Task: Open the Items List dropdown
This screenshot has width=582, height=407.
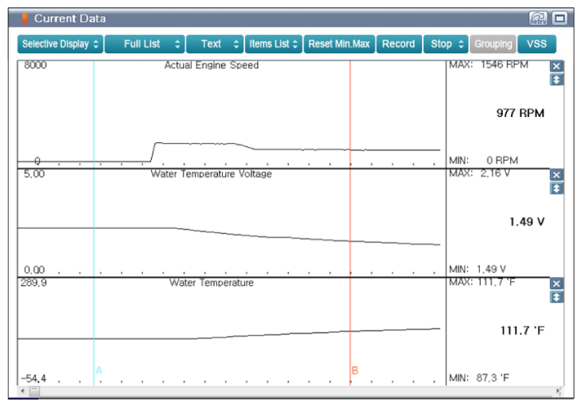Action: tap(273, 44)
